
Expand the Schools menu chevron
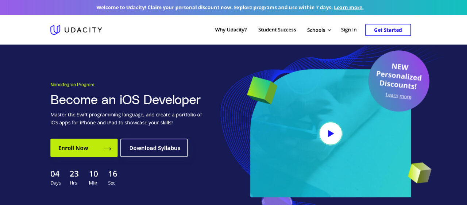pyautogui.click(x=329, y=30)
